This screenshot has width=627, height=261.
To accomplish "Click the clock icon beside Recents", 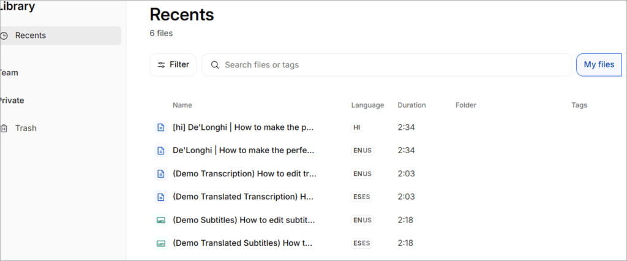I will [4, 36].
